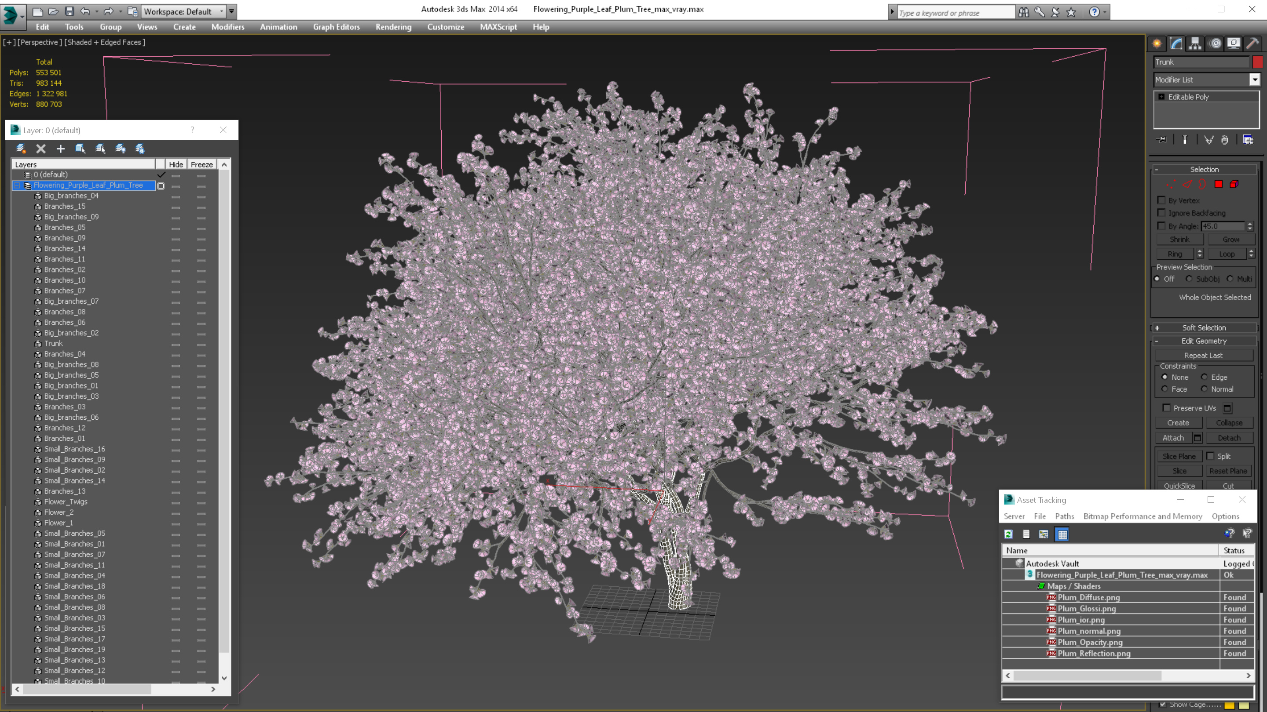The height and width of the screenshot is (712, 1267).
Task: Click Make Unique modifier icon
Action: 1208,140
